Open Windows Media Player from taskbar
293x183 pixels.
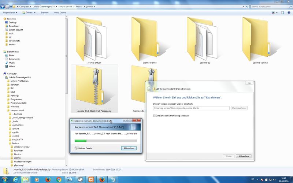(x=37, y=180)
